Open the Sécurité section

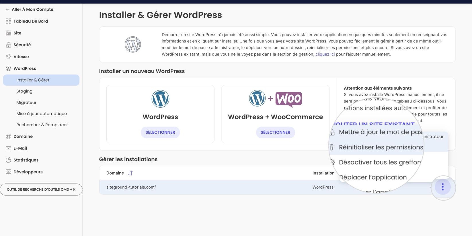click(x=22, y=45)
